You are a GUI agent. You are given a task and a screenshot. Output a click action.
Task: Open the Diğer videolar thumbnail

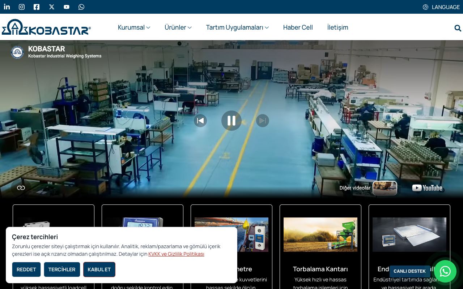pyautogui.click(x=385, y=188)
